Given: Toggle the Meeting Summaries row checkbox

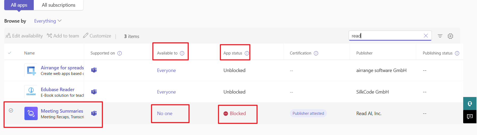Looking at the screenshot, I should click(x=11, y=110).
